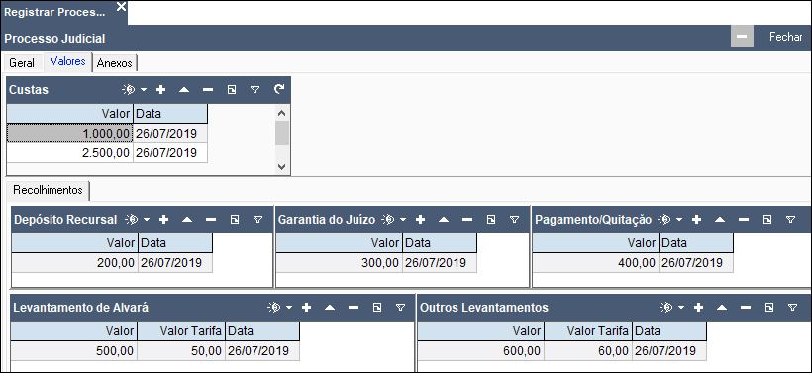812x373 pixels.
Task: Add a new Levantamento de Alvará entry
Action: pos(307,308)
